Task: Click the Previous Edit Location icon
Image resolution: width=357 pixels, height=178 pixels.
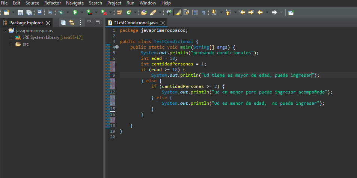Action: click(243, 12)
